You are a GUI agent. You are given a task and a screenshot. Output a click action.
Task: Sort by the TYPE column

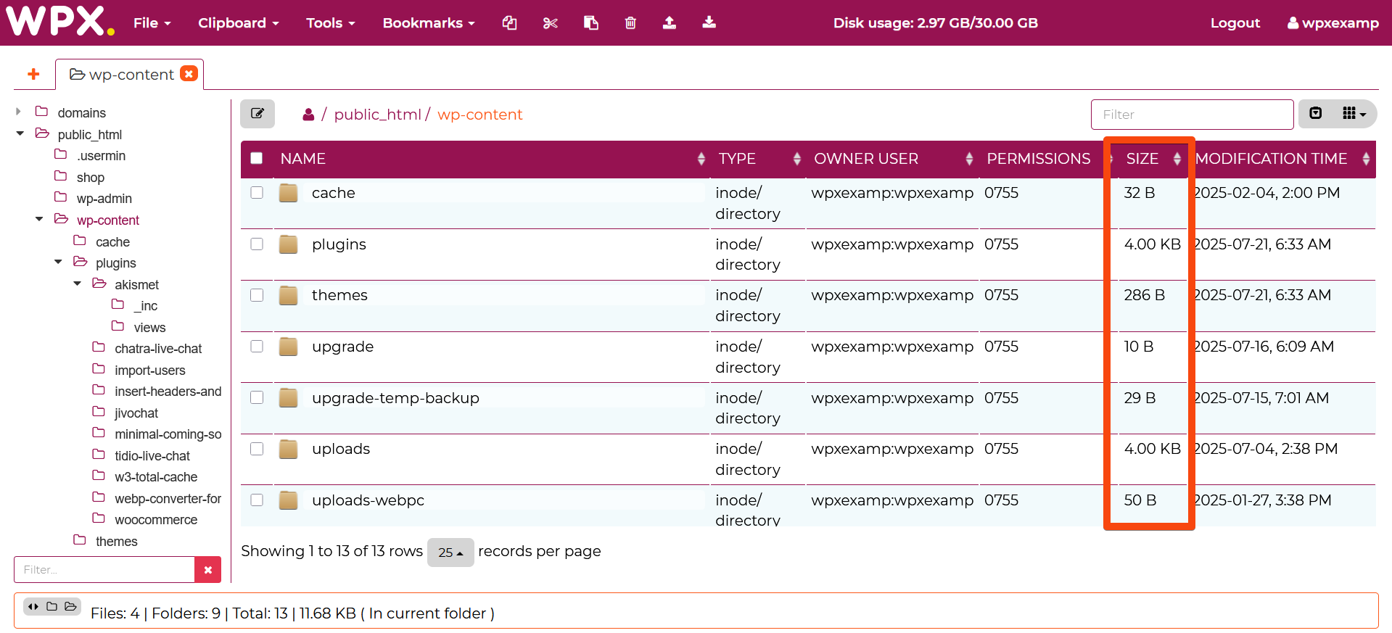pyautogui.click(x=758, y=159)
